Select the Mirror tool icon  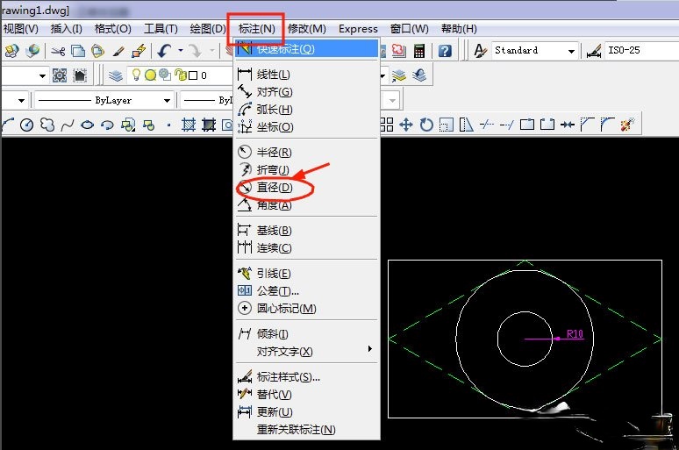tap(466, 125)
